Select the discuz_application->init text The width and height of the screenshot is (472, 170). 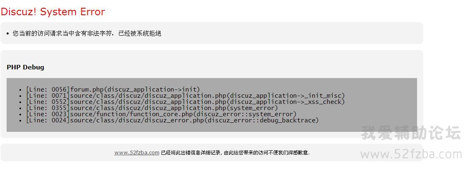tap(152, 90)
